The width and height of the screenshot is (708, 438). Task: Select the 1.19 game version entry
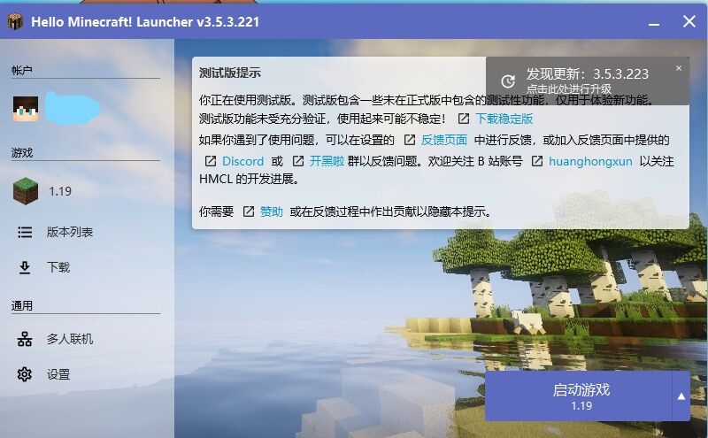(x=60, y=190)
